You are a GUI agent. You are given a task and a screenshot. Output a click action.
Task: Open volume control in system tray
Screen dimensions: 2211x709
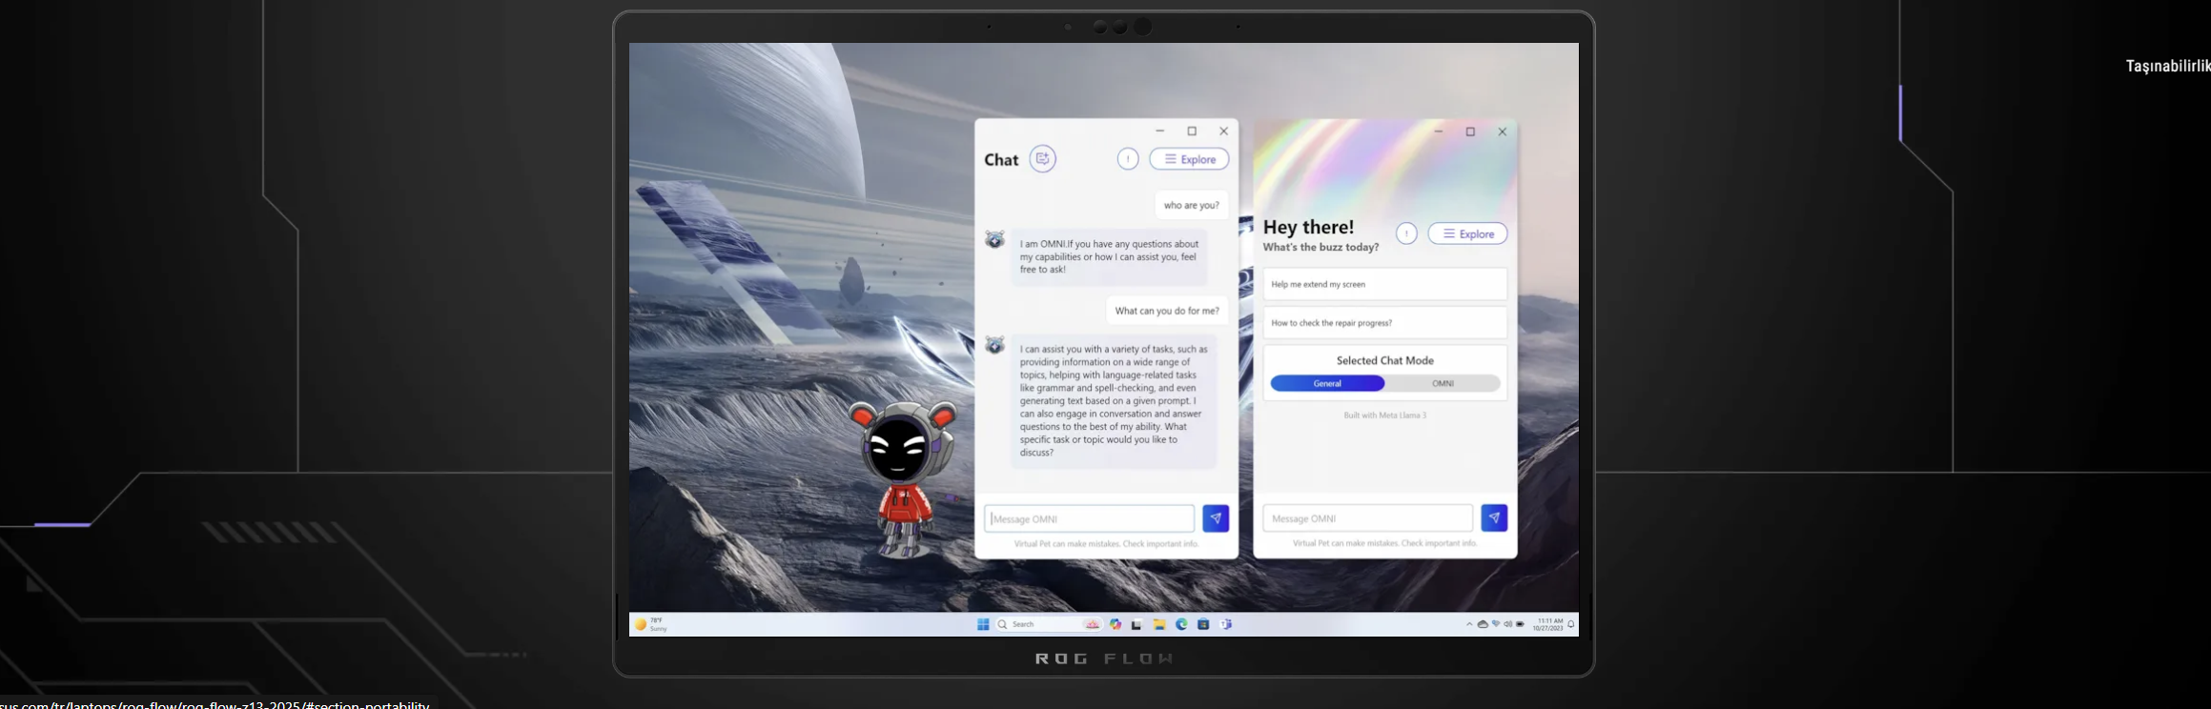point(1508,624)
